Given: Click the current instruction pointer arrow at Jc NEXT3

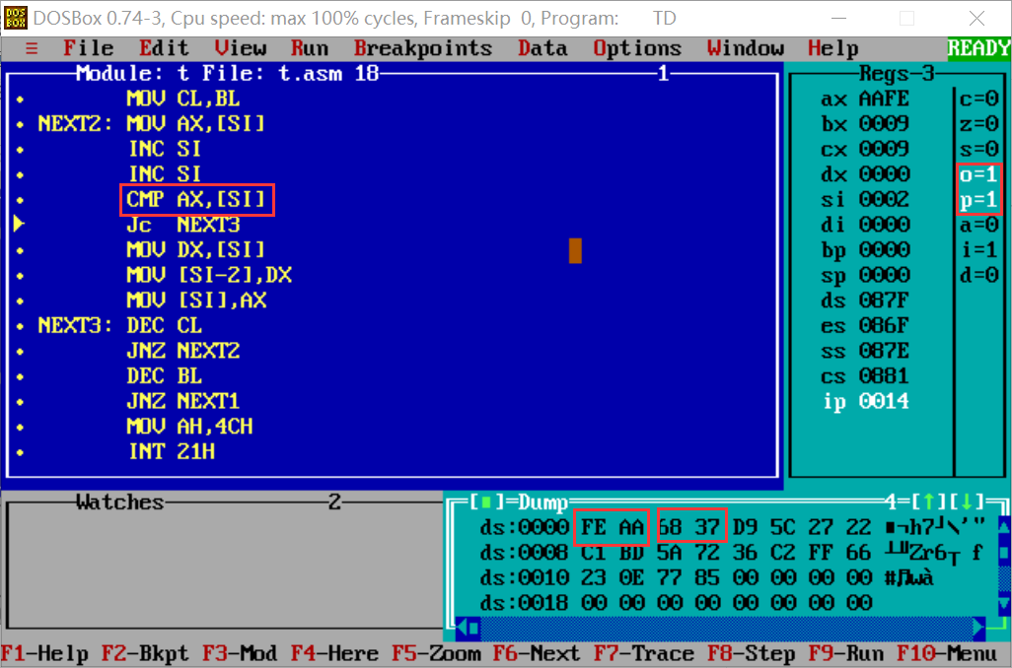Looking at the screenshot, I should [19, 224].
